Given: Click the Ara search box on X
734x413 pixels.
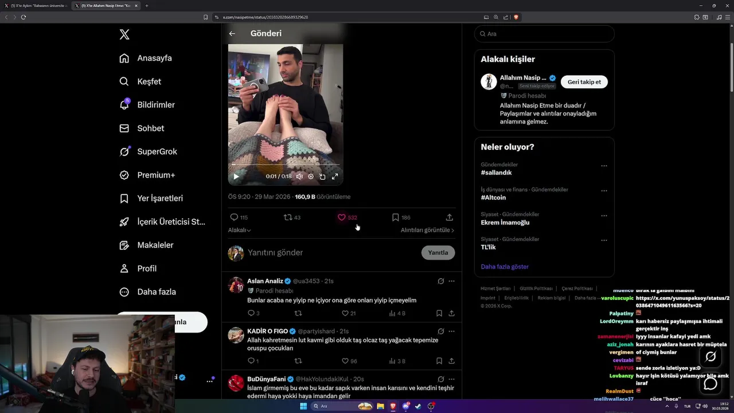Looking at the screenshot, I should 544,34.
